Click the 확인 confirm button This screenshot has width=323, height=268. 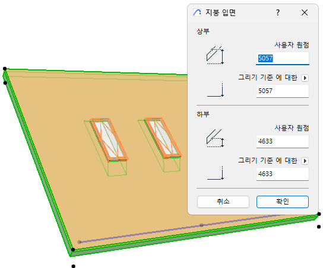(283, 202)
